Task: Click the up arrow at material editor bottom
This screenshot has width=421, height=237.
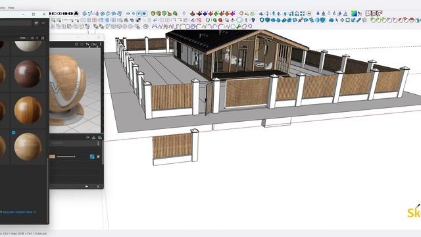Action: (98, 186)
